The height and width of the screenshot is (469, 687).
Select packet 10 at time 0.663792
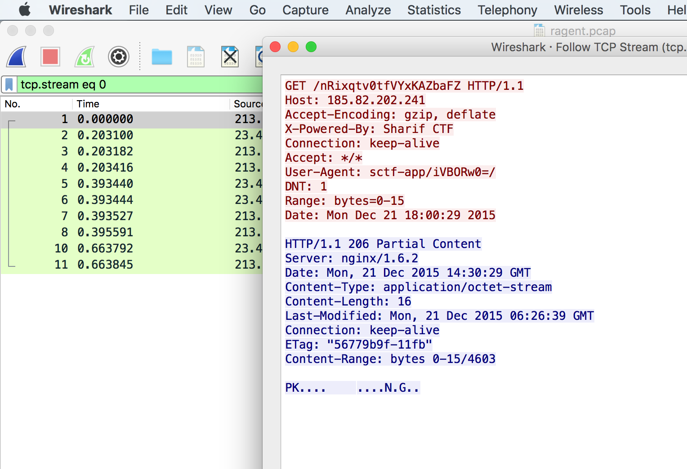click(131, 248)
